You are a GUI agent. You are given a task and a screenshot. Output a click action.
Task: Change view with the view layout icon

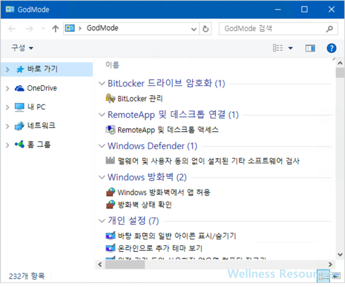pos(278,48)
